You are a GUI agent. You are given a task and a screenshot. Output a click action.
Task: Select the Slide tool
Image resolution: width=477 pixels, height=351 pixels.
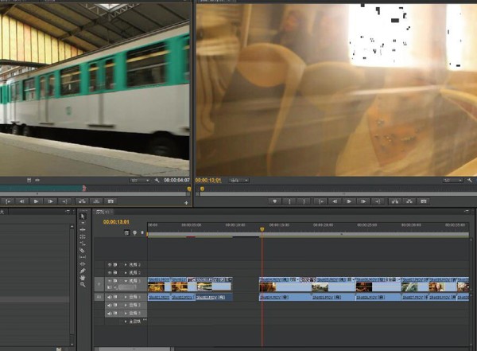[x=83, y=264]
